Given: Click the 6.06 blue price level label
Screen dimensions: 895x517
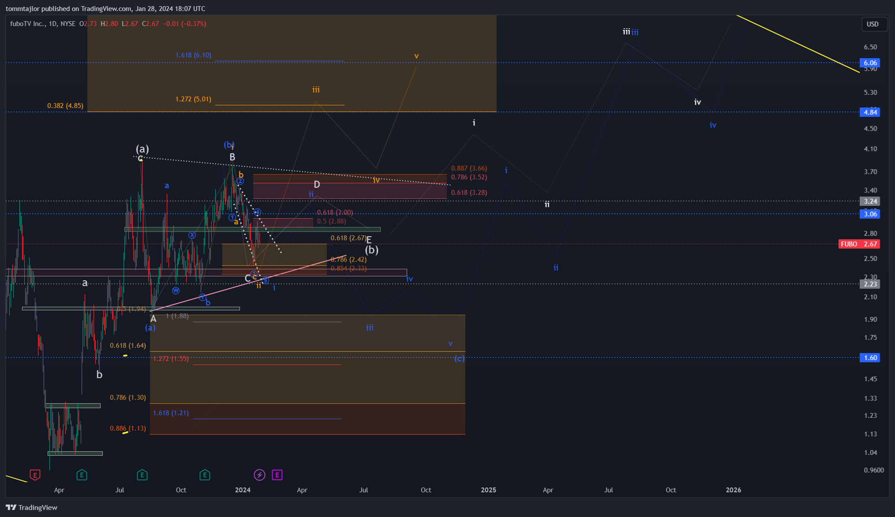Looking at the screenshot, I should 870,63.
